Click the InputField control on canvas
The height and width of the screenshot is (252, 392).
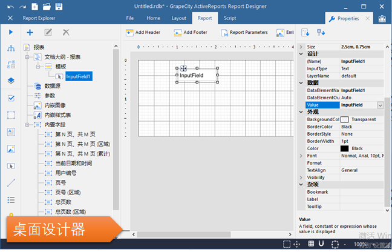197,75
